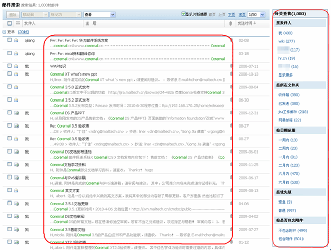This screenshot has height=251, width=331.
Task: Click envelope icon for Coremail文档学习资料 email
Action: (17, 165)
